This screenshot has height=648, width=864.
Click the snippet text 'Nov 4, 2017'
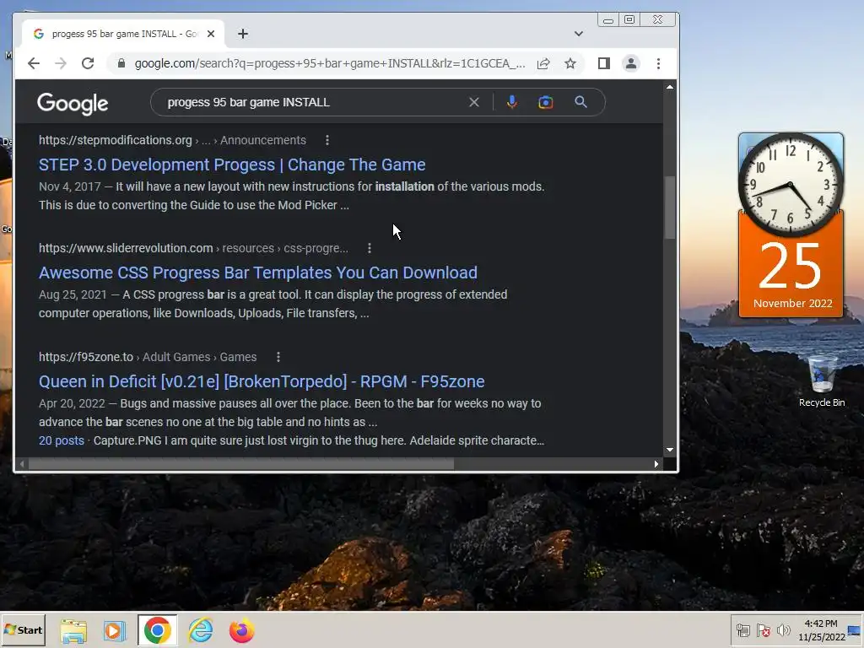(x=69, y=186)
